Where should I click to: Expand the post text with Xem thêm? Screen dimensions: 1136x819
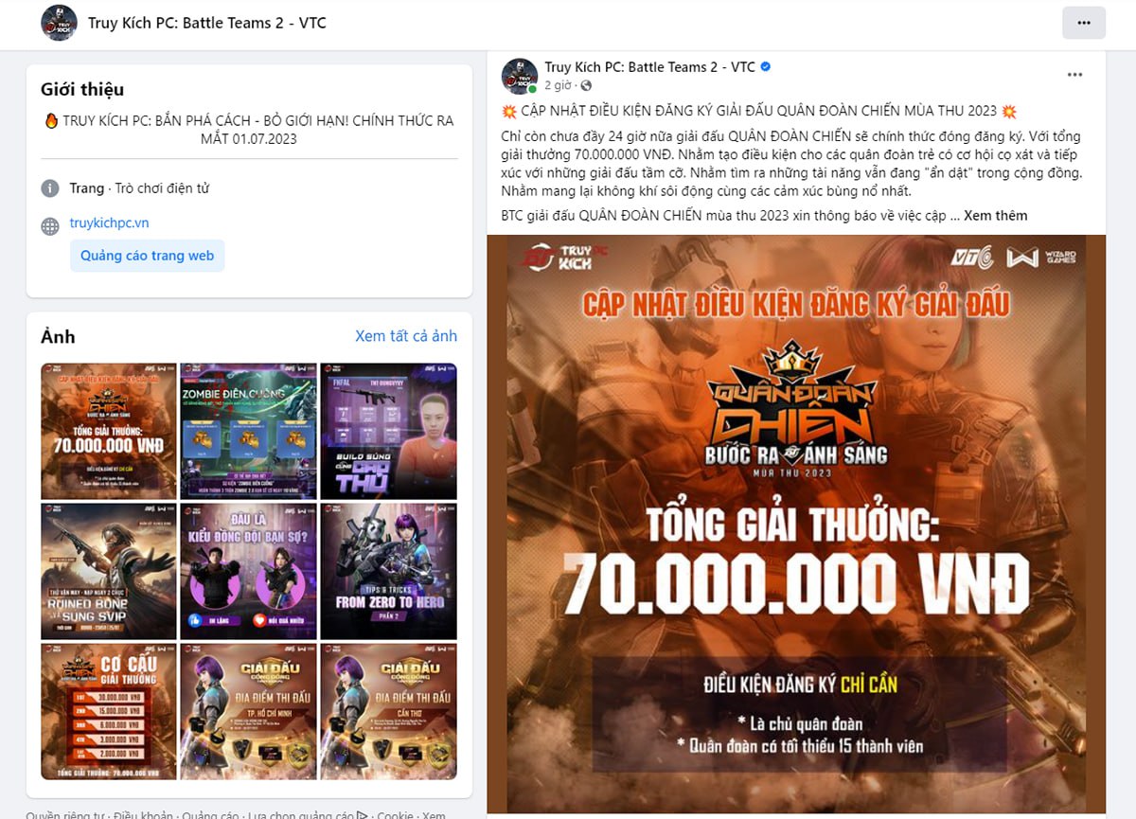tap(995, 215)
